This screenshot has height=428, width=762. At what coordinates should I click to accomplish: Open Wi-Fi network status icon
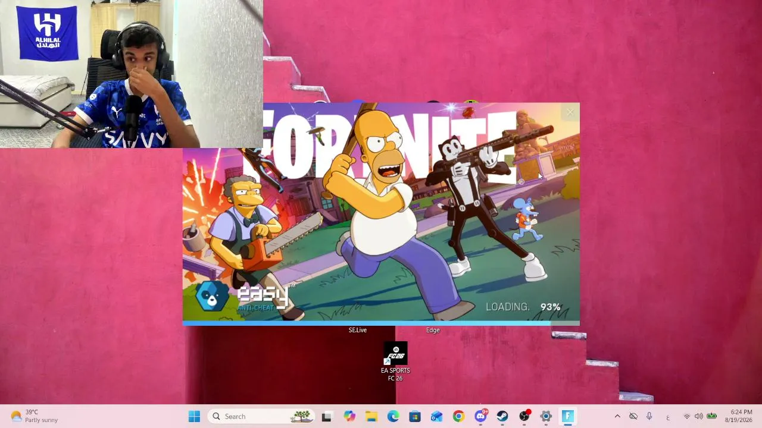point(687,416)
